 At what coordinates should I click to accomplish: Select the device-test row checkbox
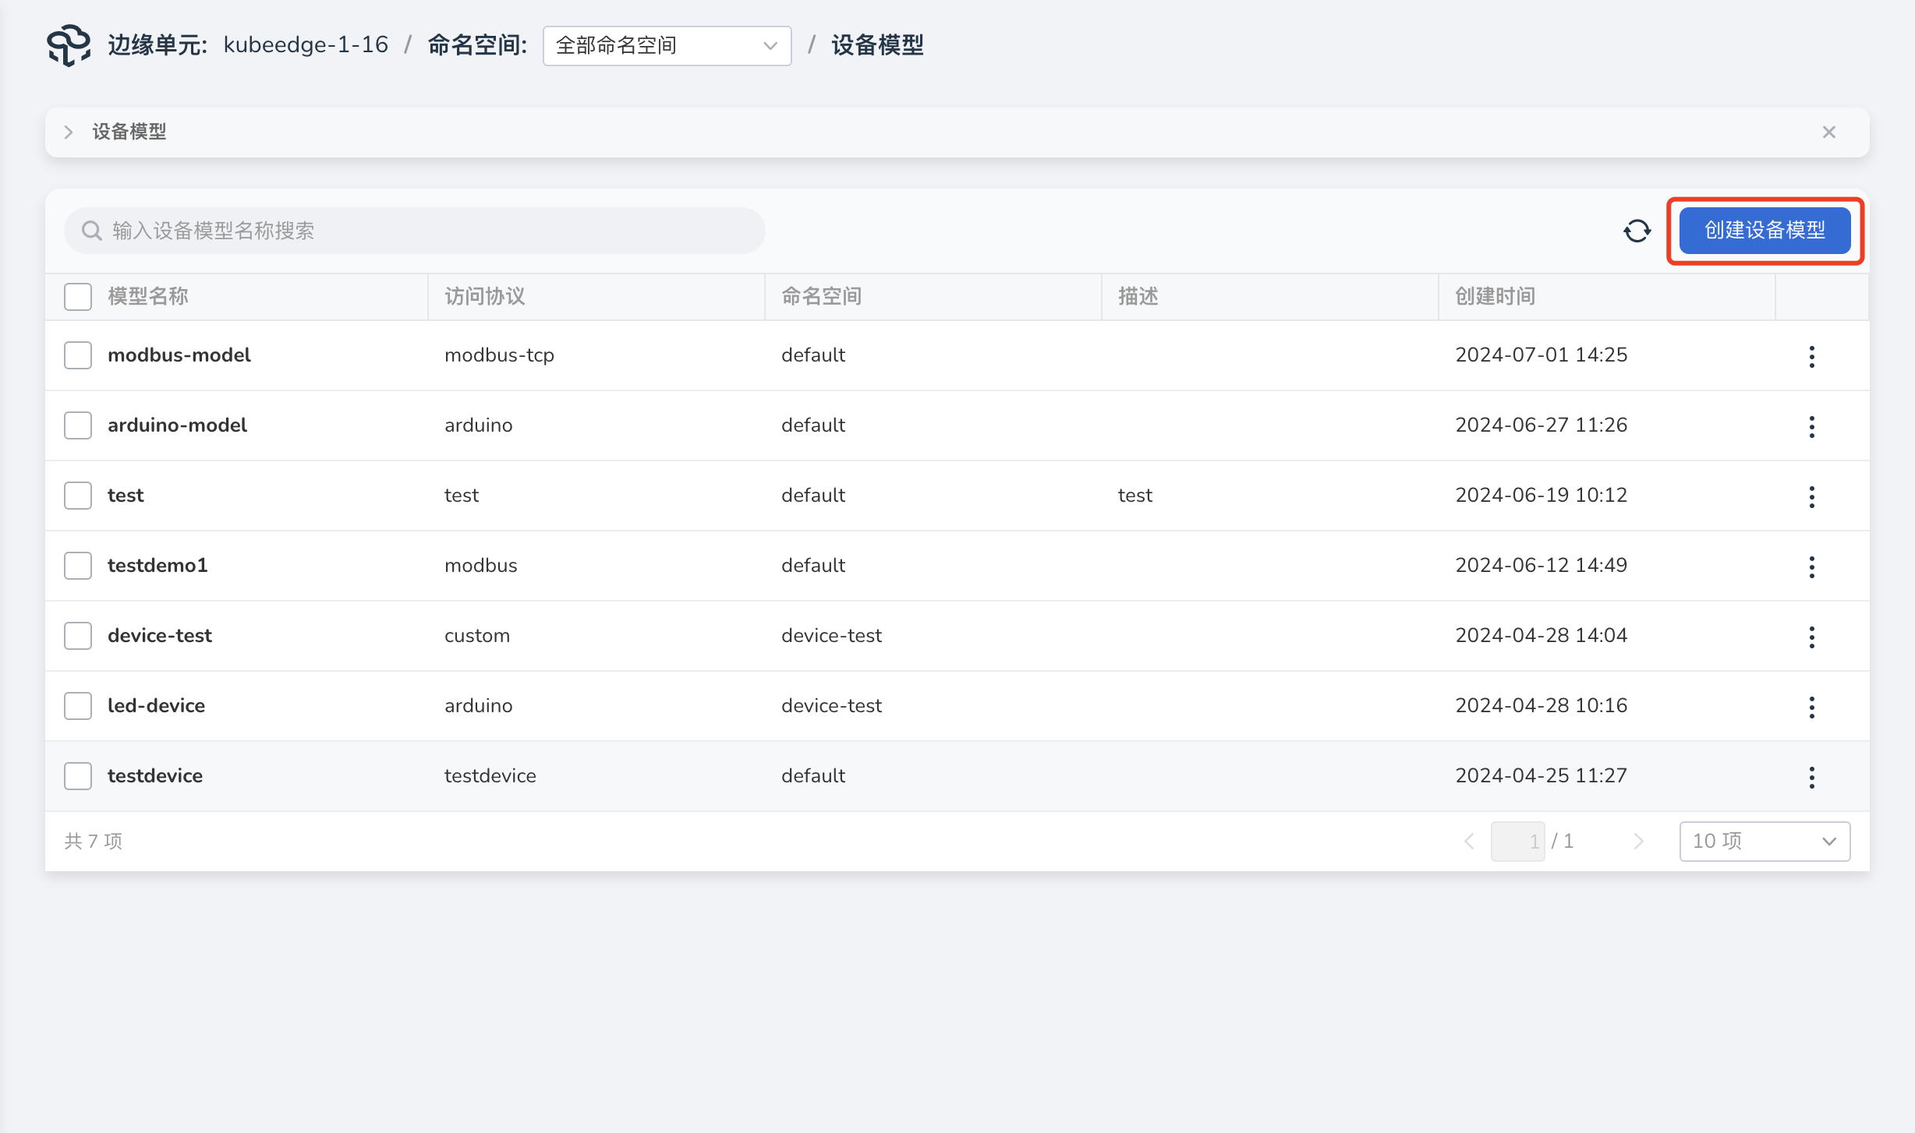[78, 636]
